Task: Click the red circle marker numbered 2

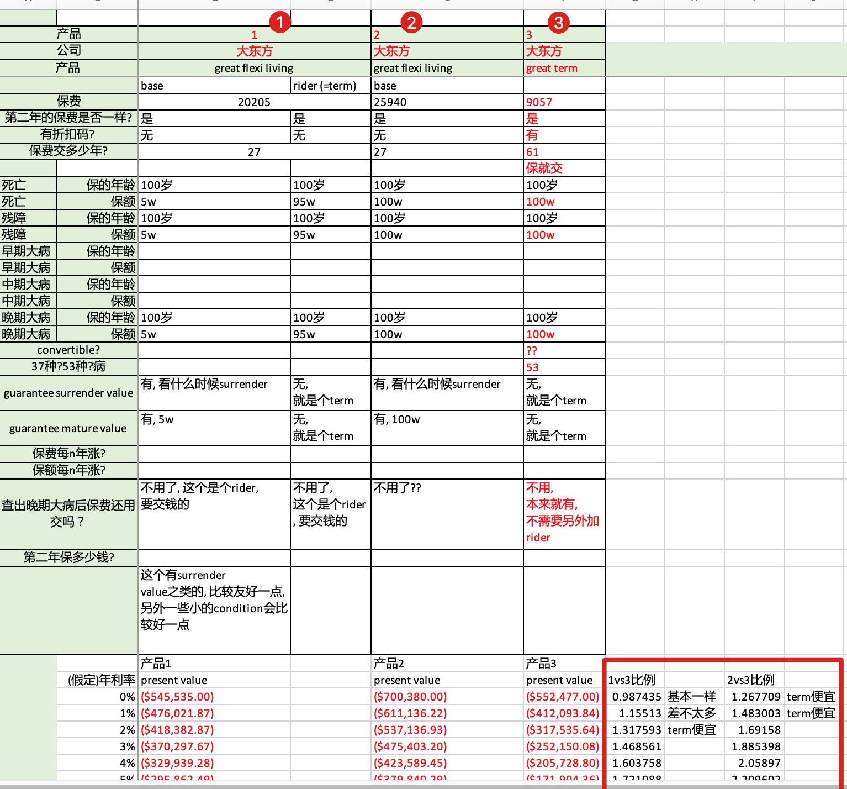Action: (411, 22)
